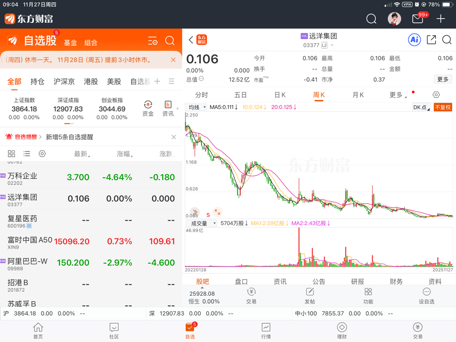Open the 财务 financials tab
The height and width of the screenshot is (342, 456).
396,281
